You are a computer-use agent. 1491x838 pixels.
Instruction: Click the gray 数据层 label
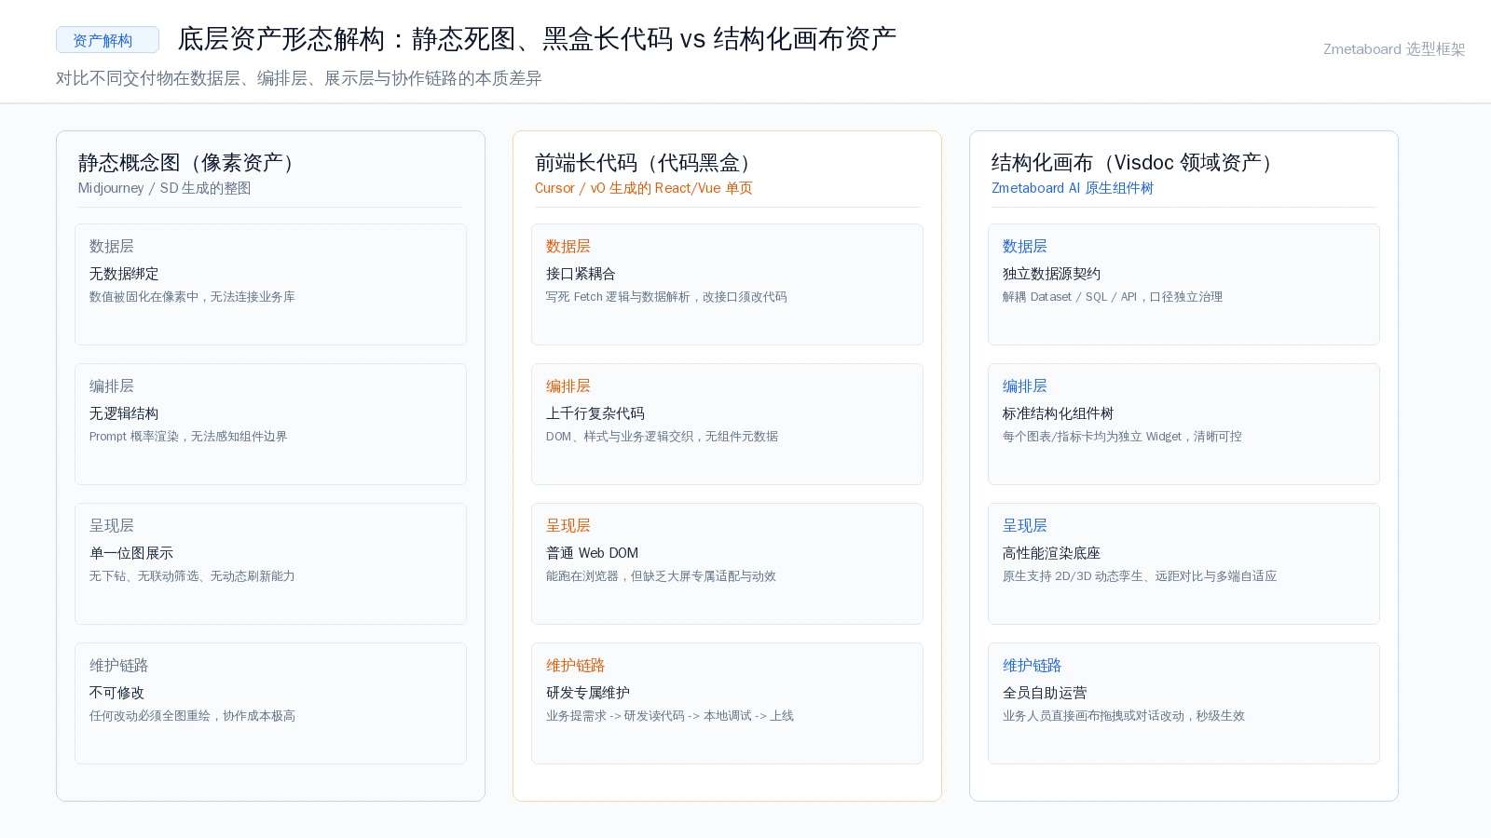click(112, 247)
